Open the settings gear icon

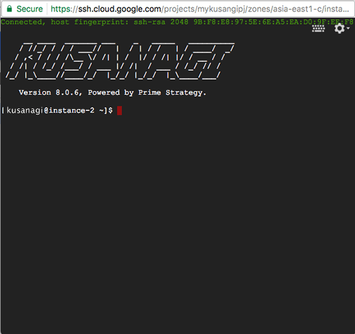(339, 29)
